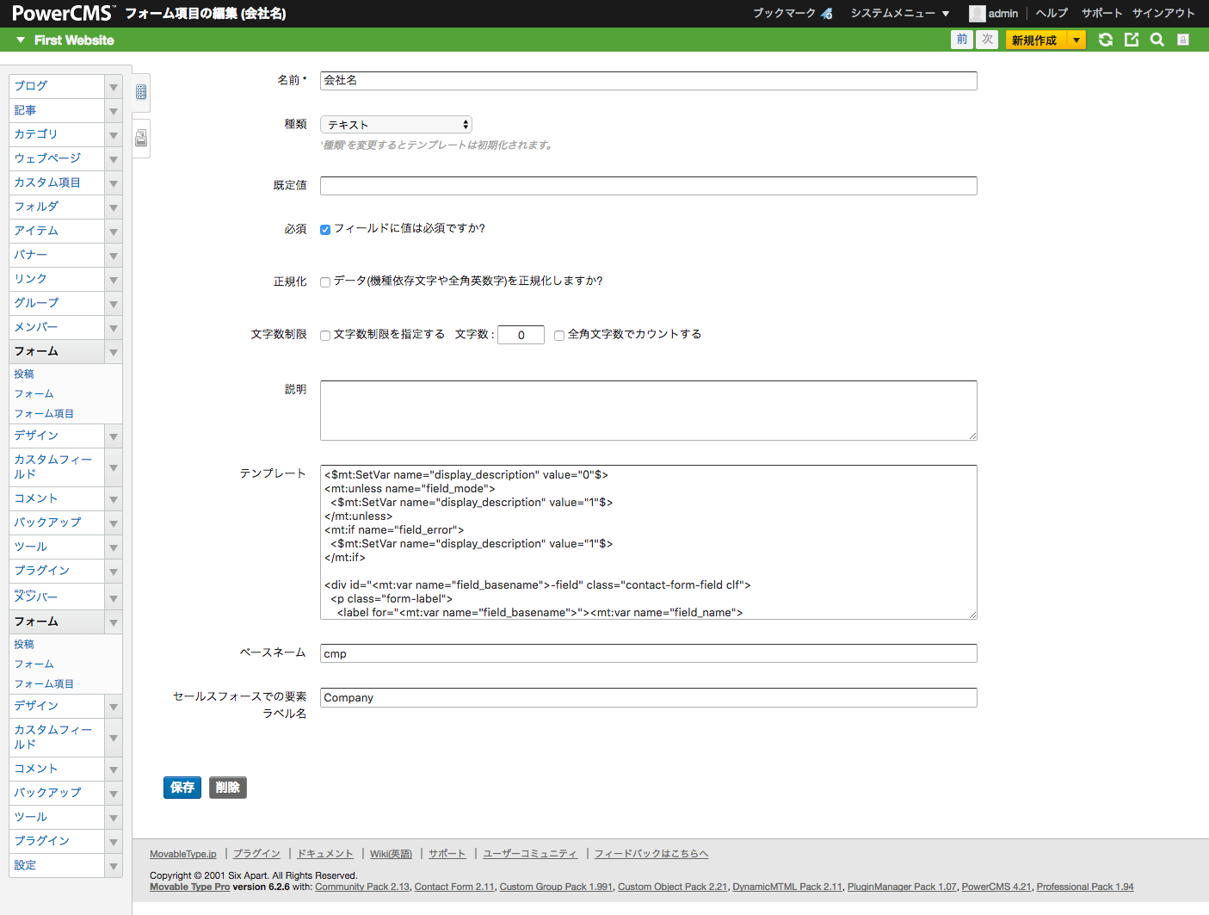Click the server list side tab icon

point(141,92)
